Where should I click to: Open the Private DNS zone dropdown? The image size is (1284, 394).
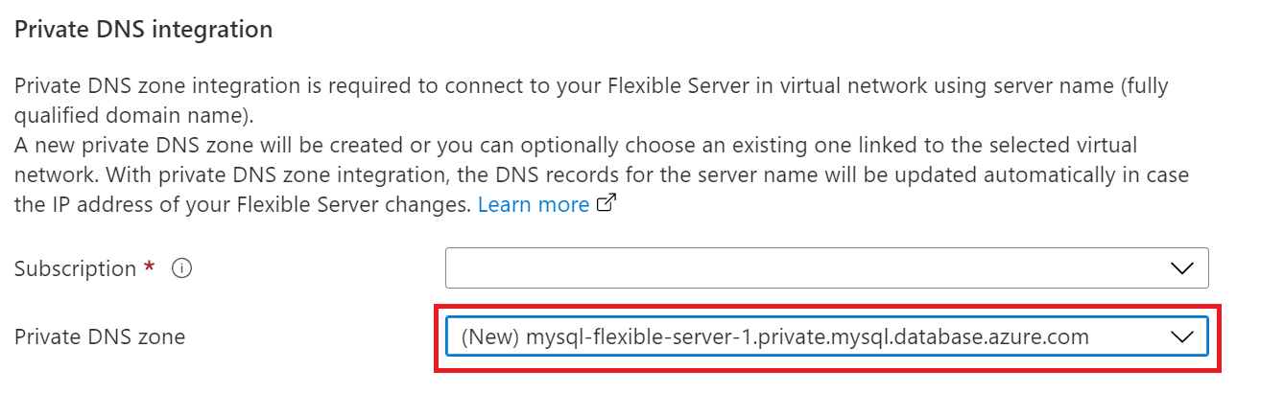pos(826,336)
